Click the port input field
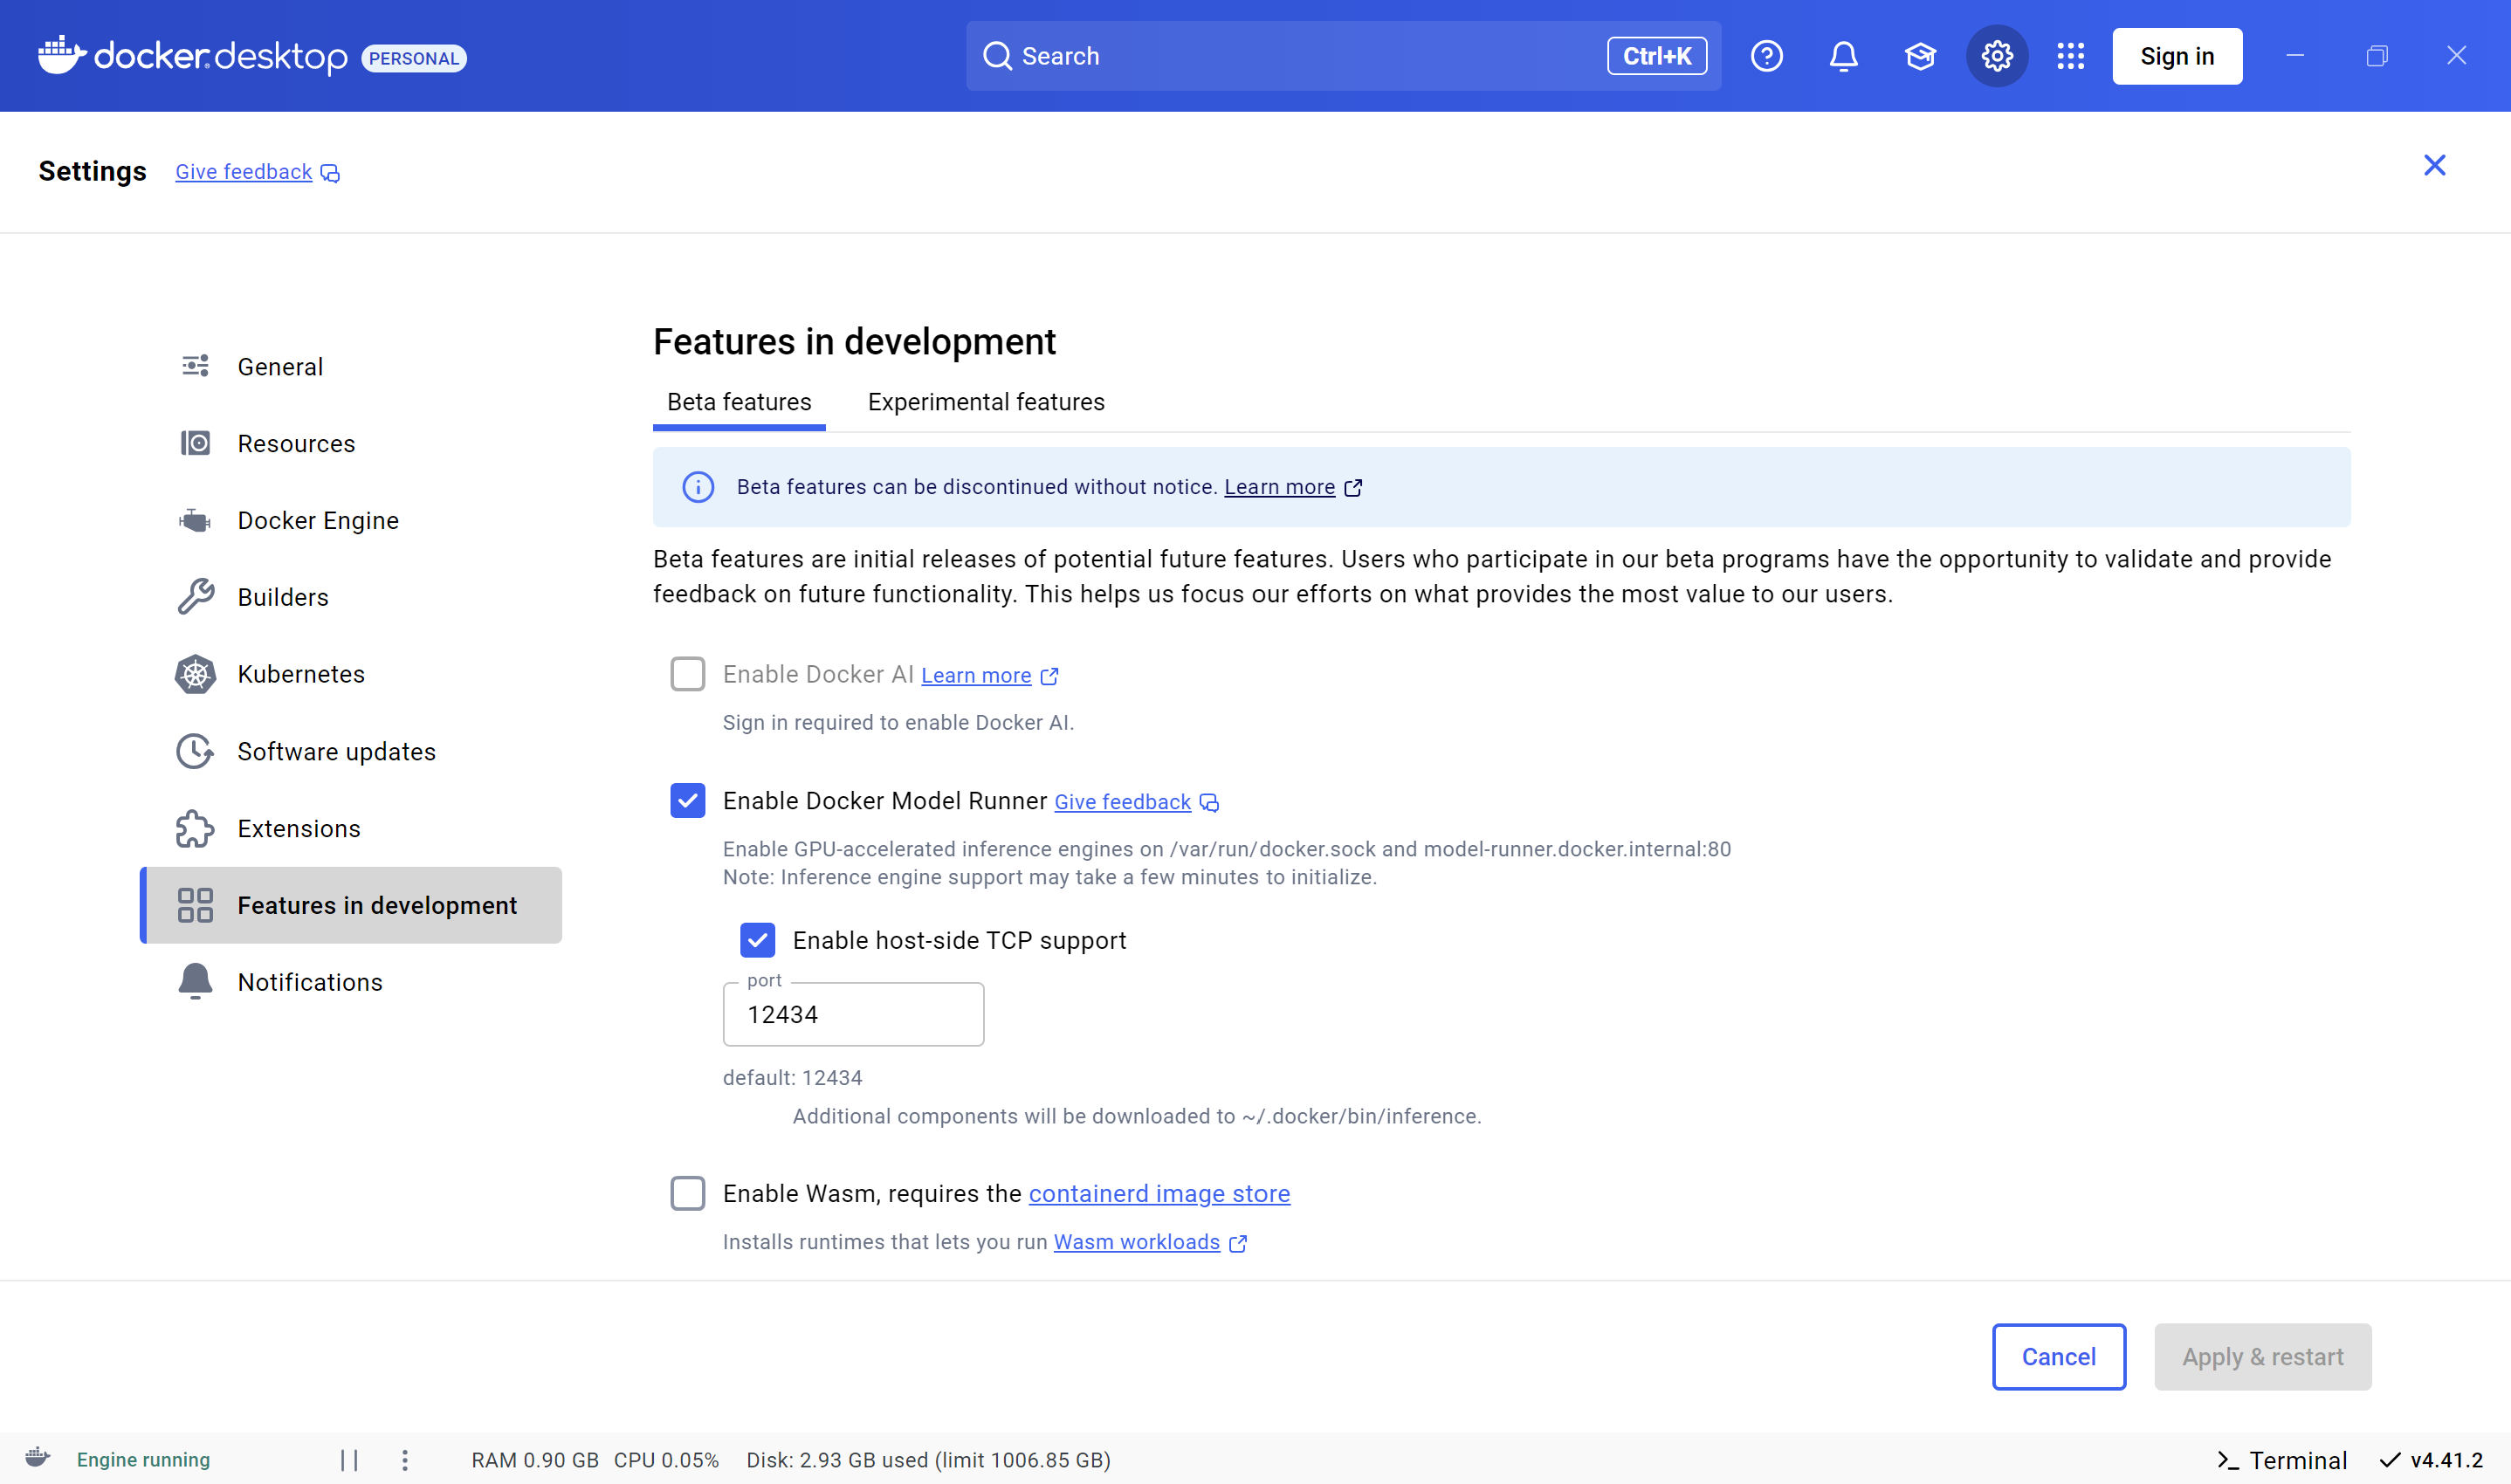 853,1014
